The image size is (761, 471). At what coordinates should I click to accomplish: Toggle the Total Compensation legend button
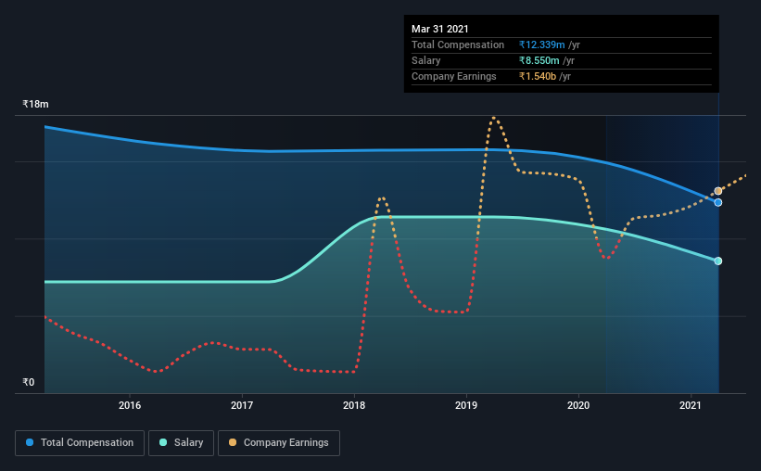click(x=80, y=443)
